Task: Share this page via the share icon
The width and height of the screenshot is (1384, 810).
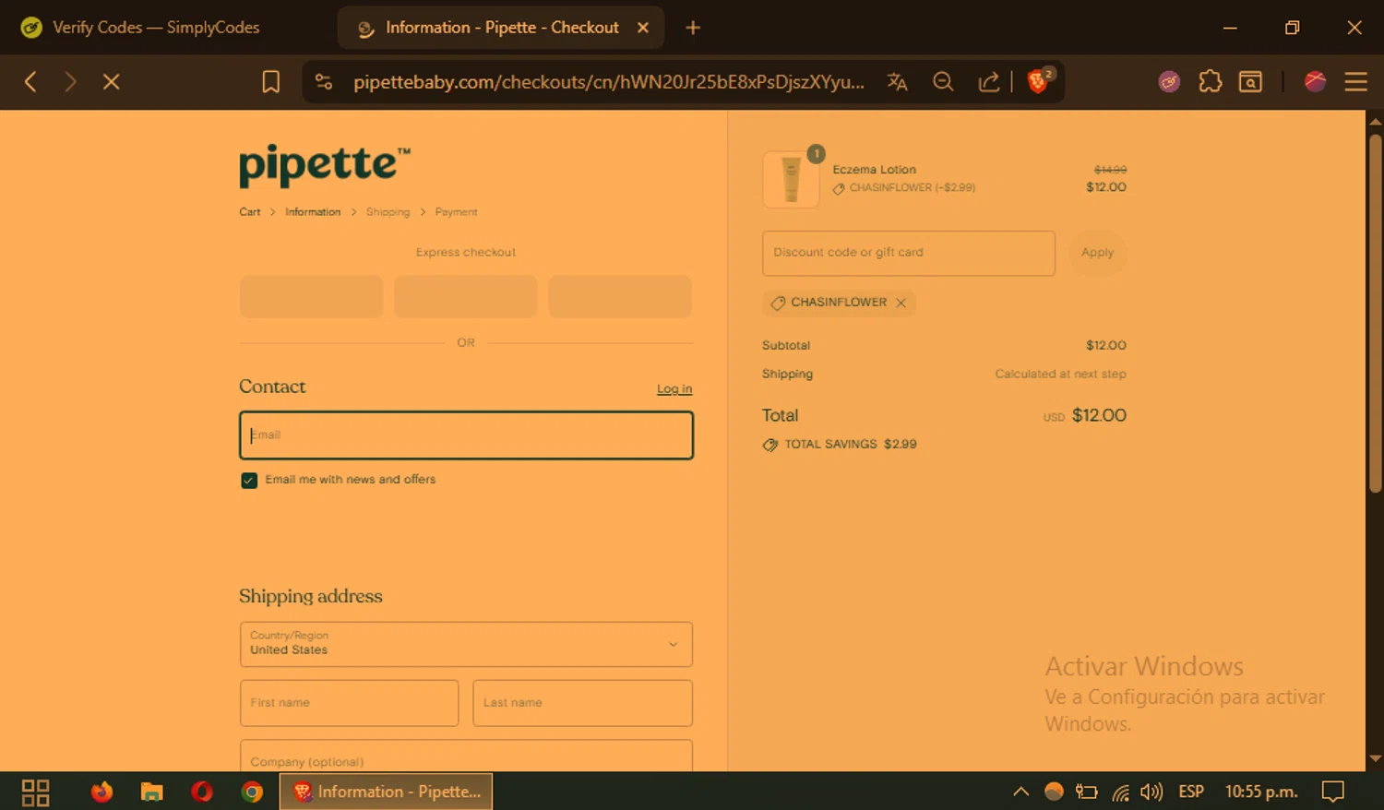Action: pos(988,82)
